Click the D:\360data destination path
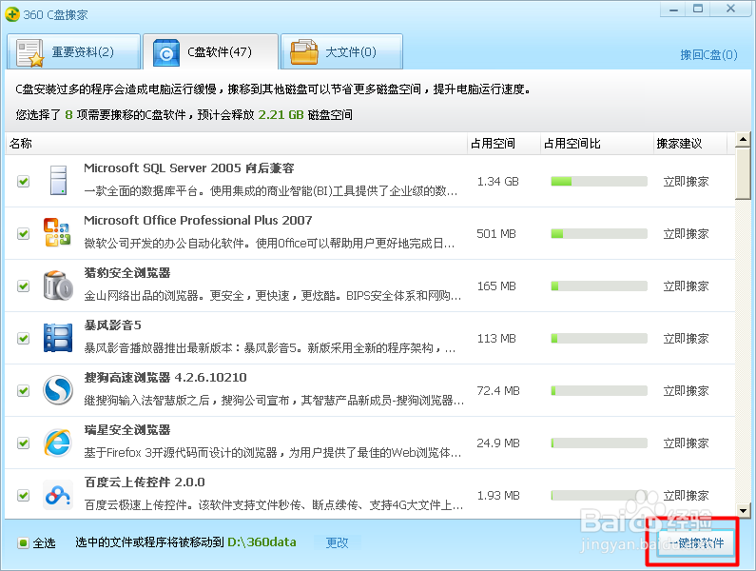 coord(262,542)
